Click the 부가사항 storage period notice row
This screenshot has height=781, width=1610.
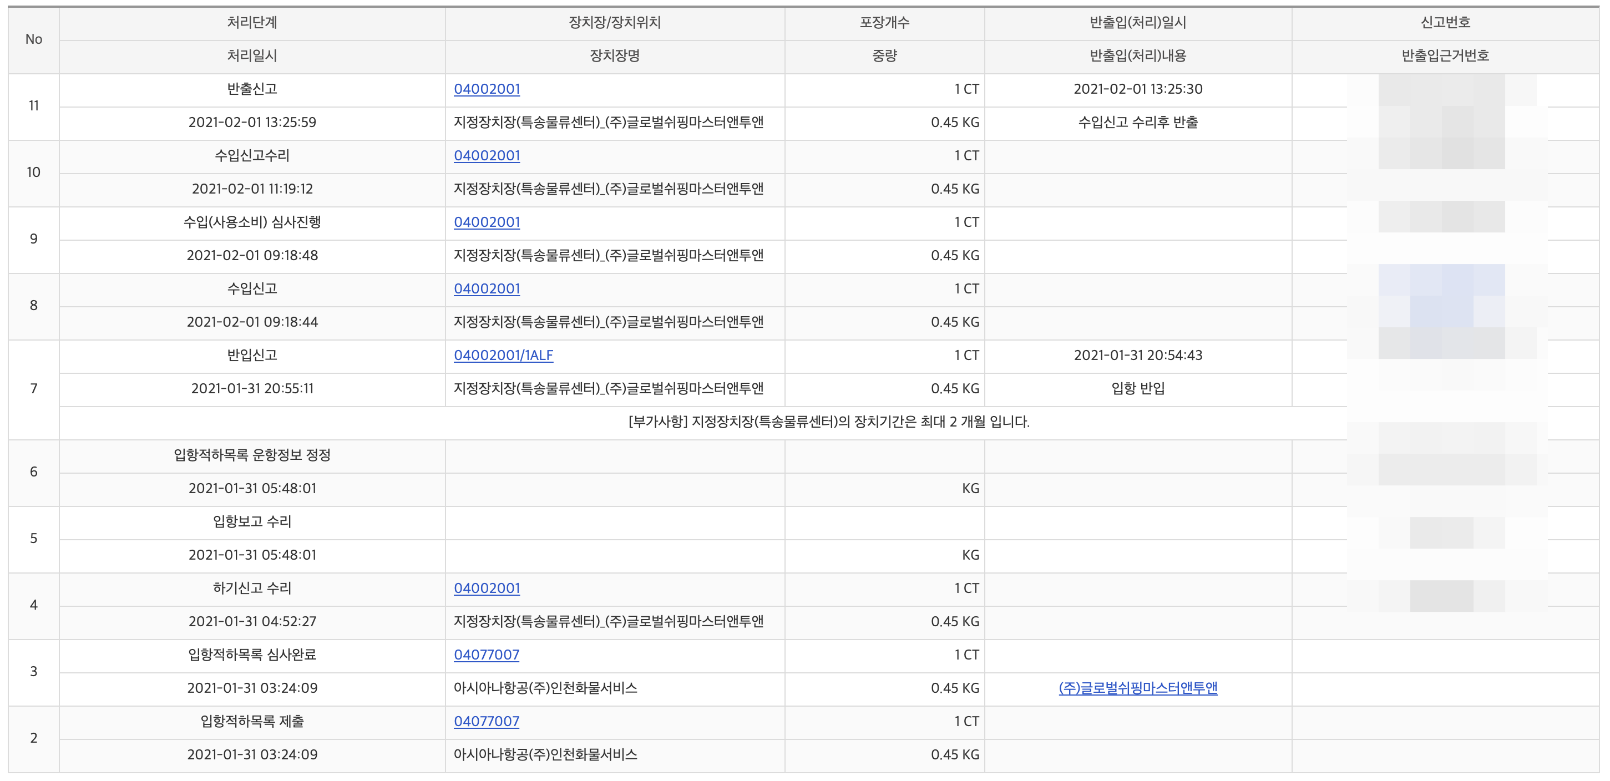(828, 422)
